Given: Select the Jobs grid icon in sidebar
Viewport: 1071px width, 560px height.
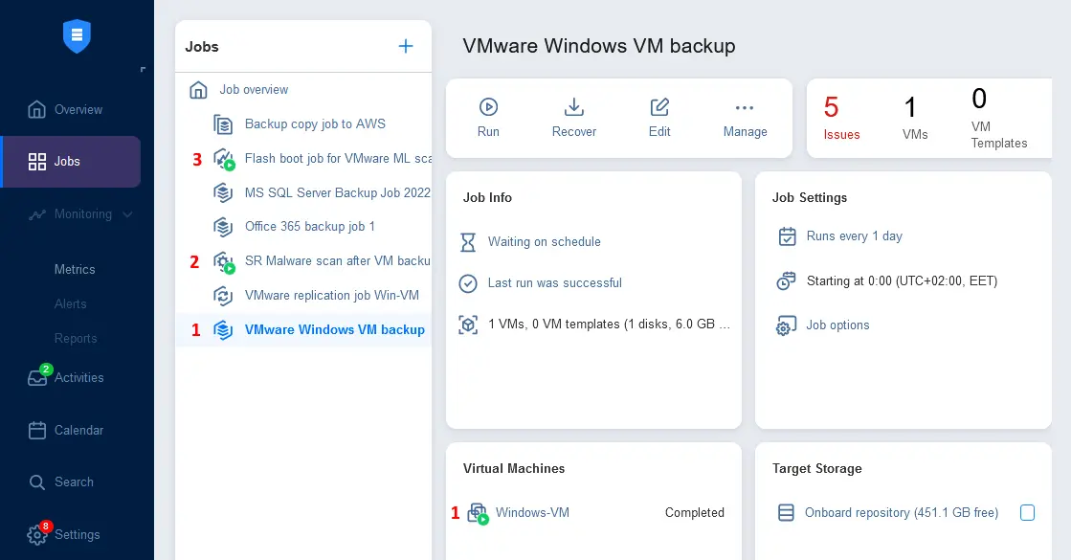Looking at the screenshot, I should pyautogui.click(x=37, y=162).
